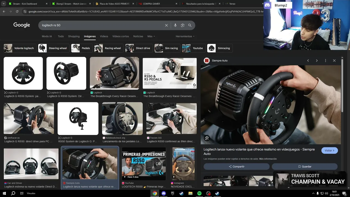Go to the Google logo homepage

(22, 25)
